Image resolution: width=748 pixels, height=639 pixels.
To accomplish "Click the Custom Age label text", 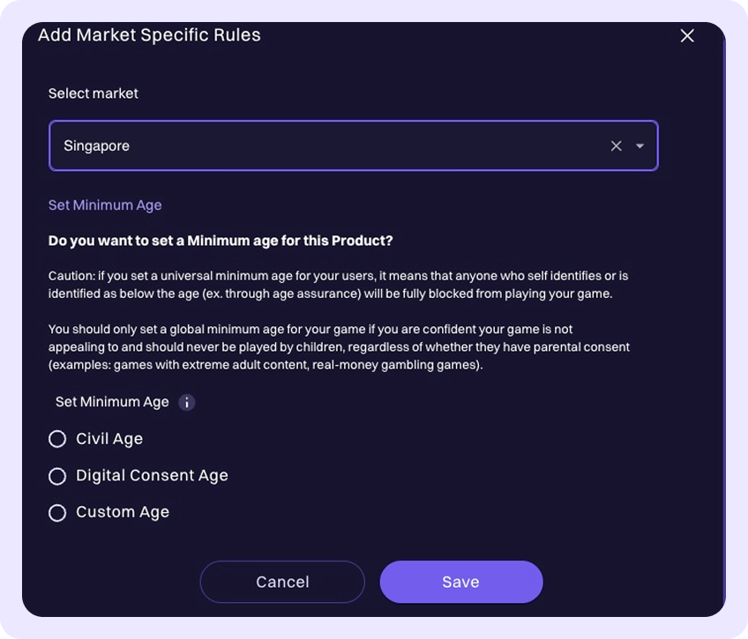I will click(123, 512).
